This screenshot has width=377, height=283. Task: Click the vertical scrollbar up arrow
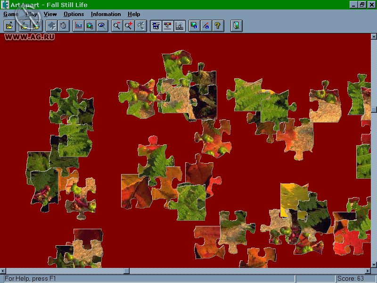click(374, 37)
